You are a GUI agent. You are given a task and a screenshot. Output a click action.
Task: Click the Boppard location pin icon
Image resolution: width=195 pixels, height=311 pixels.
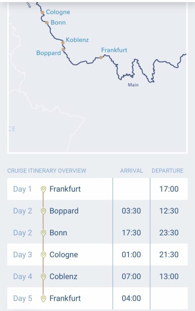coord(44,211)
